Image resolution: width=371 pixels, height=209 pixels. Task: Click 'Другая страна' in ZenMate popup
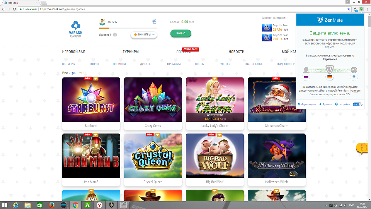click(x=307, y=104)
